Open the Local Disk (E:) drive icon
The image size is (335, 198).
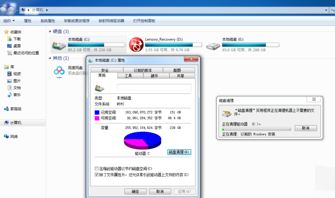coord(213,44)
